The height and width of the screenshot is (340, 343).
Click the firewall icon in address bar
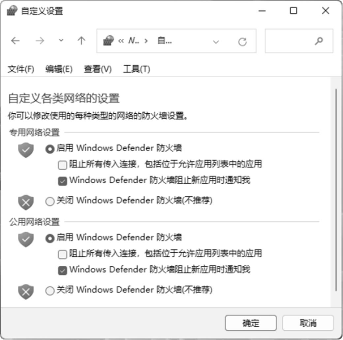click(x=109, y=41)
